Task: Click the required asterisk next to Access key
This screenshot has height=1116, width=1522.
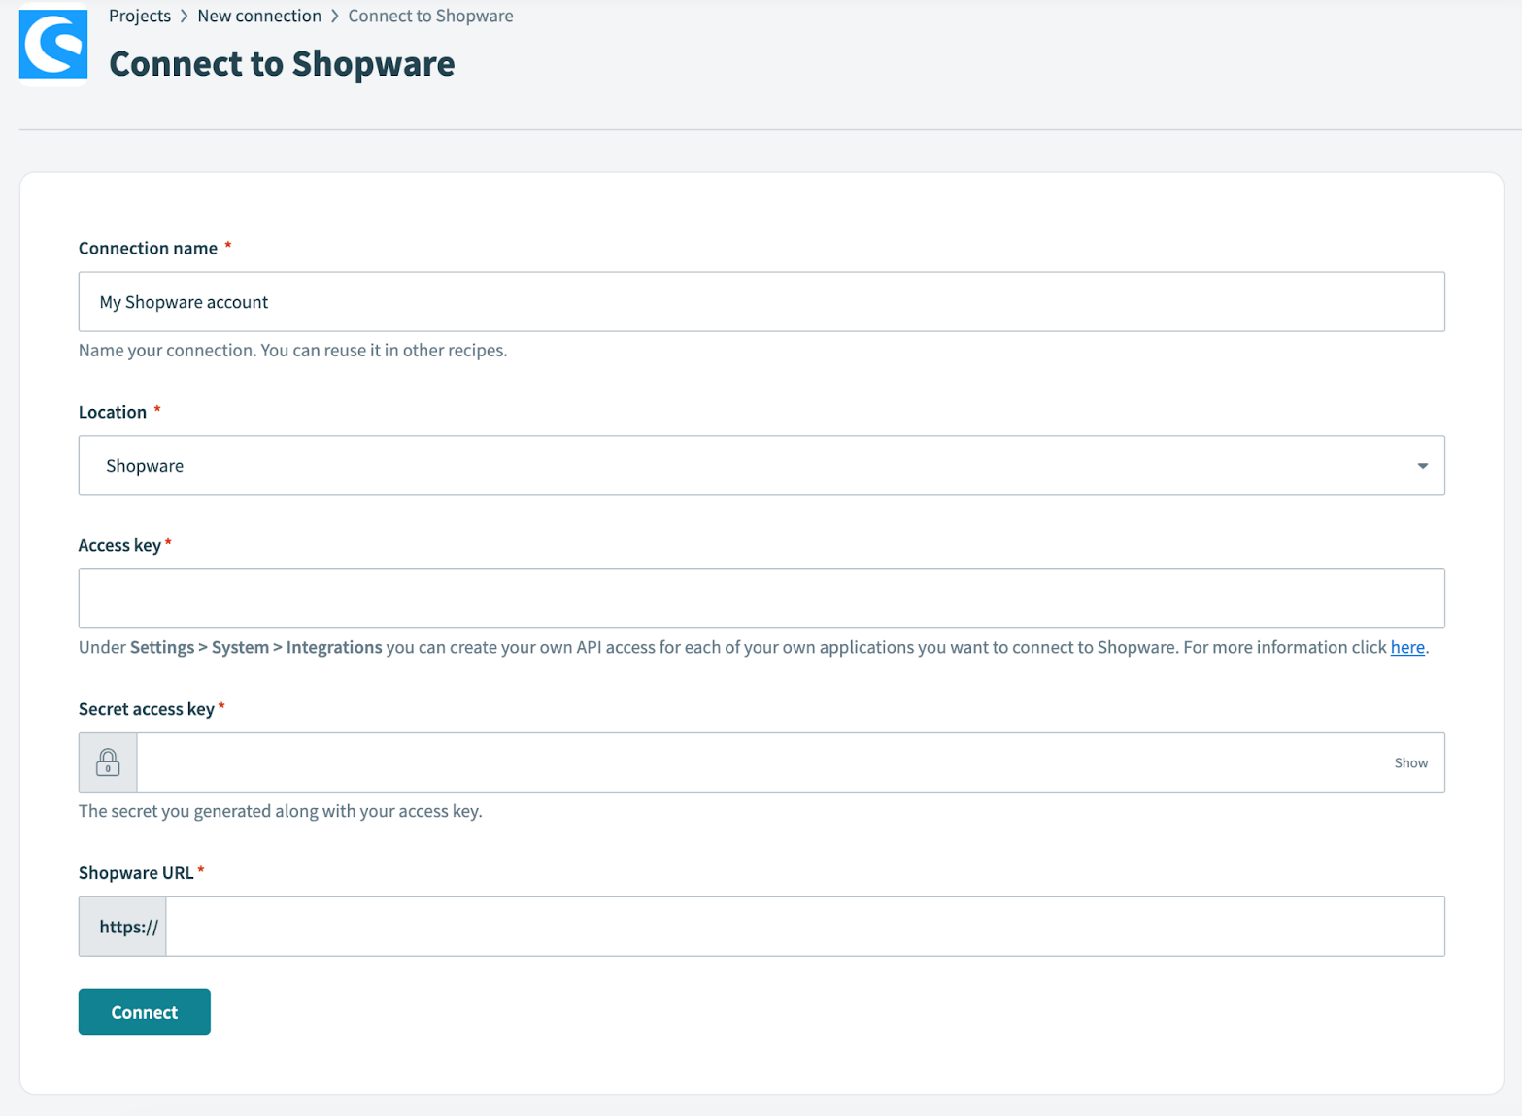Action: coord(168,543)
